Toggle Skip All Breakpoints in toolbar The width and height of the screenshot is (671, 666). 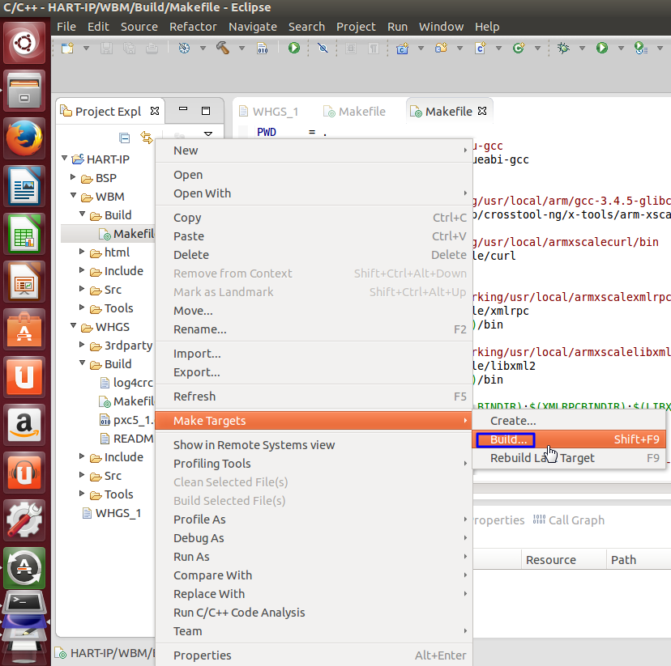[323, 48]
